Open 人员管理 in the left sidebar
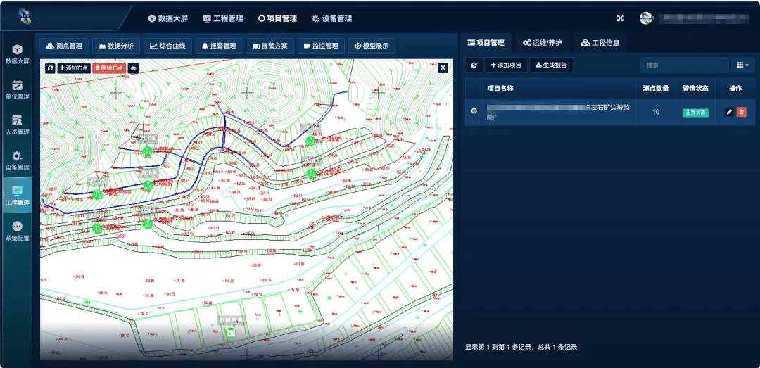760x368 pixels. click(18, 125)
